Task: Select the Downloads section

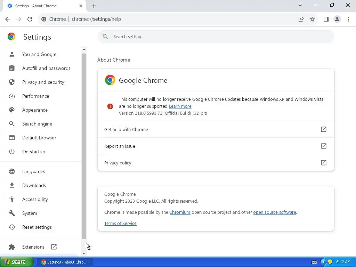Action: click(34, 185)
